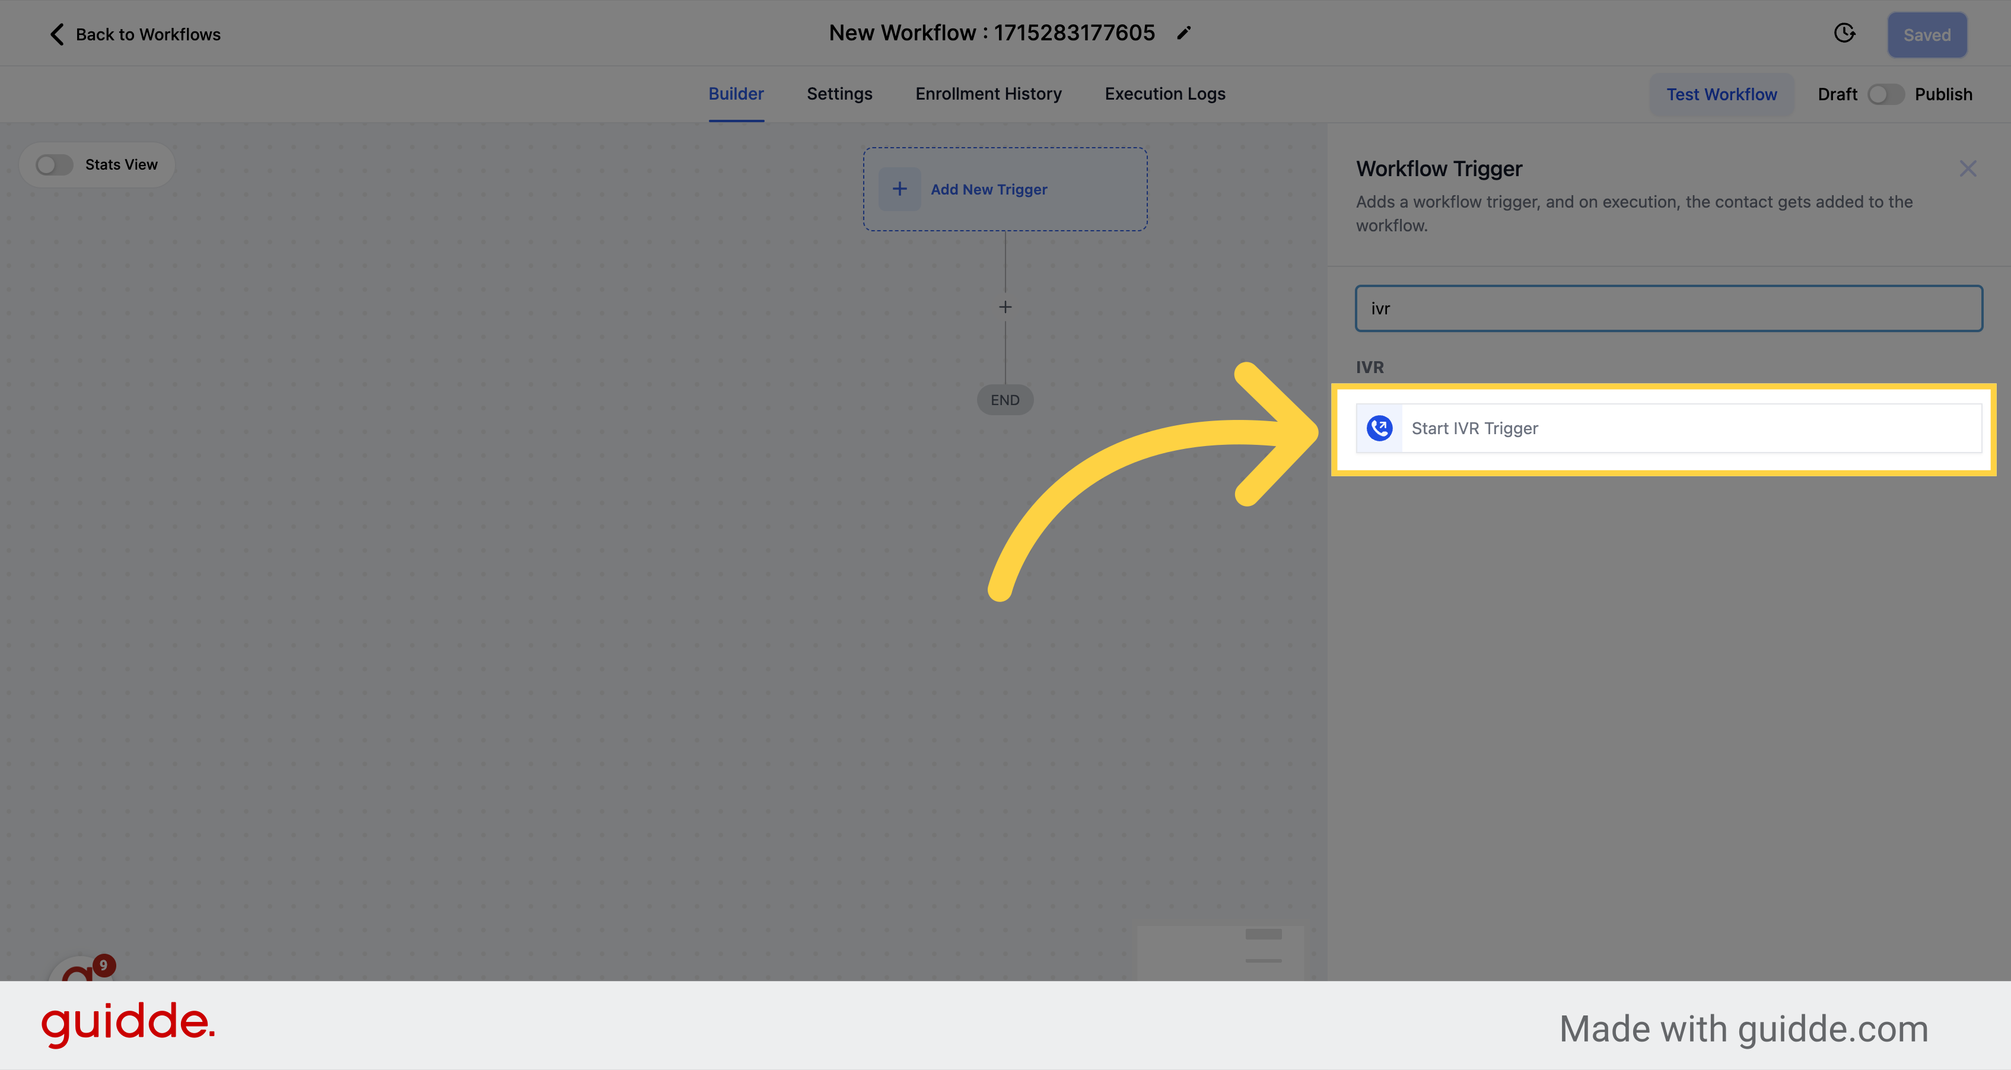Open the Execution Logs tab
The width and height of the screenshot is (2011, 1070).
[x=1164, y=94]
